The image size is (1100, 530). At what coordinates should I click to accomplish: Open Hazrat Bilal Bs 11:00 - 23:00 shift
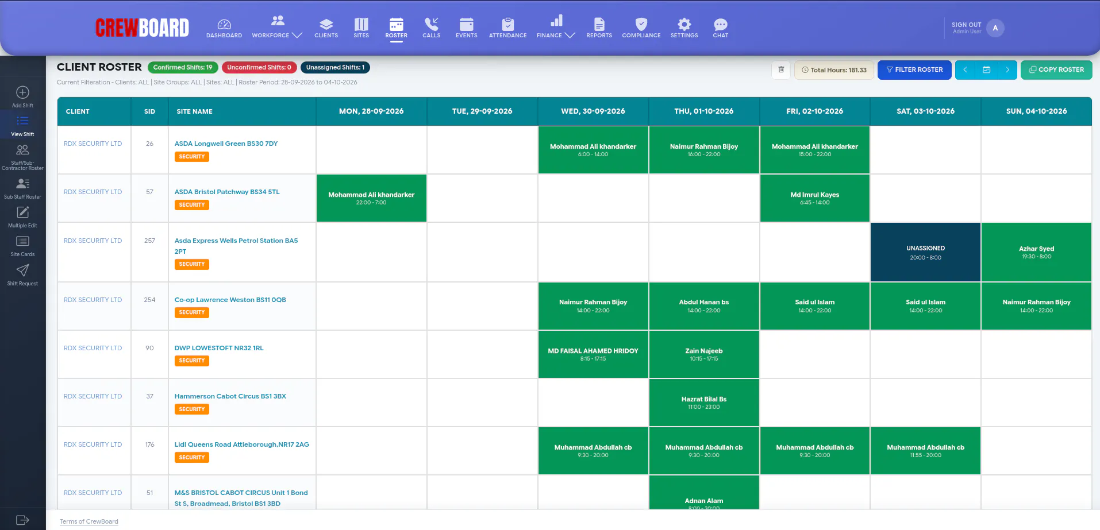click(x=703, y=403)
